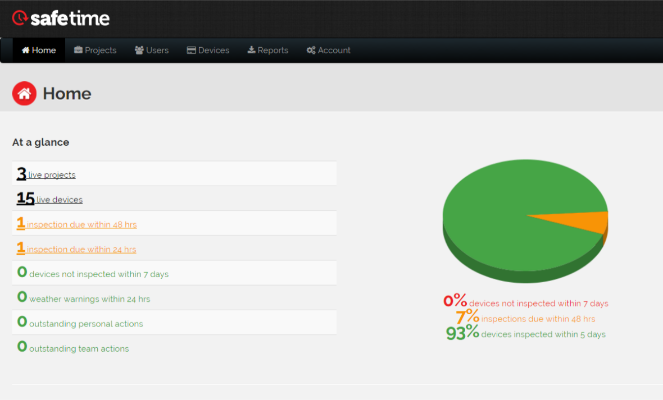
Task: Open the 3 live projects link
Action: pyautogui.click(x=46, y=173)
